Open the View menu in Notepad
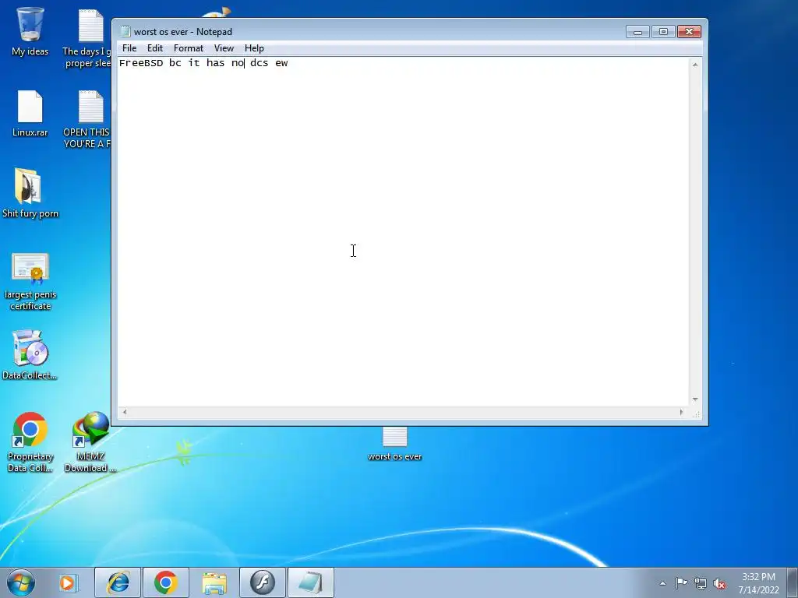 click(x=224, y=48)
